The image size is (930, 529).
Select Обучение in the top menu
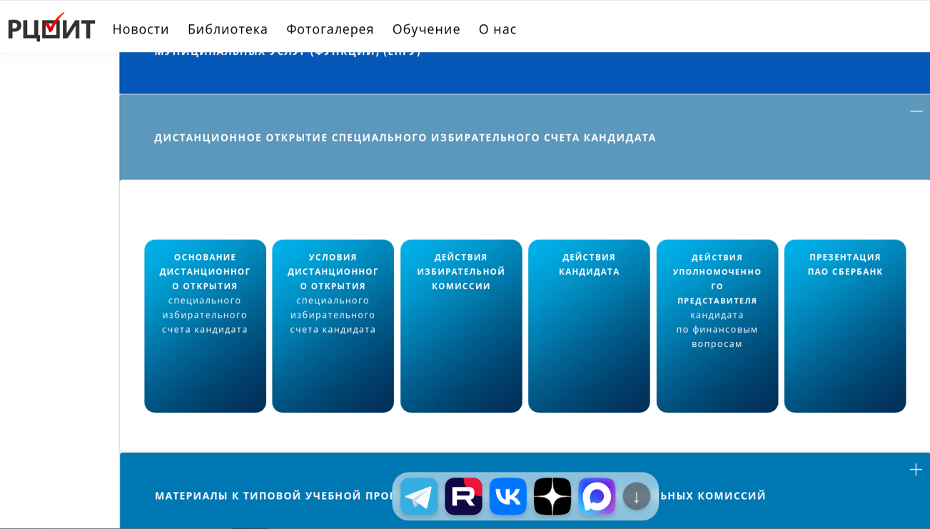[426, 29]
